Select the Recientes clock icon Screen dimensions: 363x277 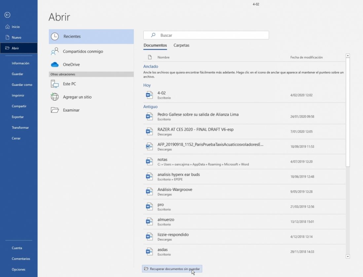(x=55, y=37)
